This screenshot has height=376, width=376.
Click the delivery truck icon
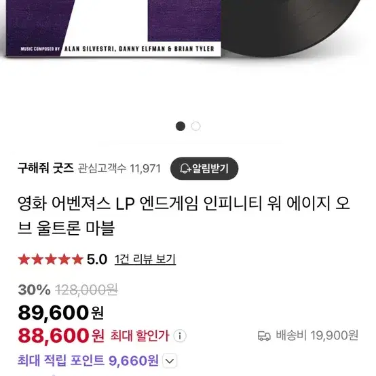coord(264,335)
